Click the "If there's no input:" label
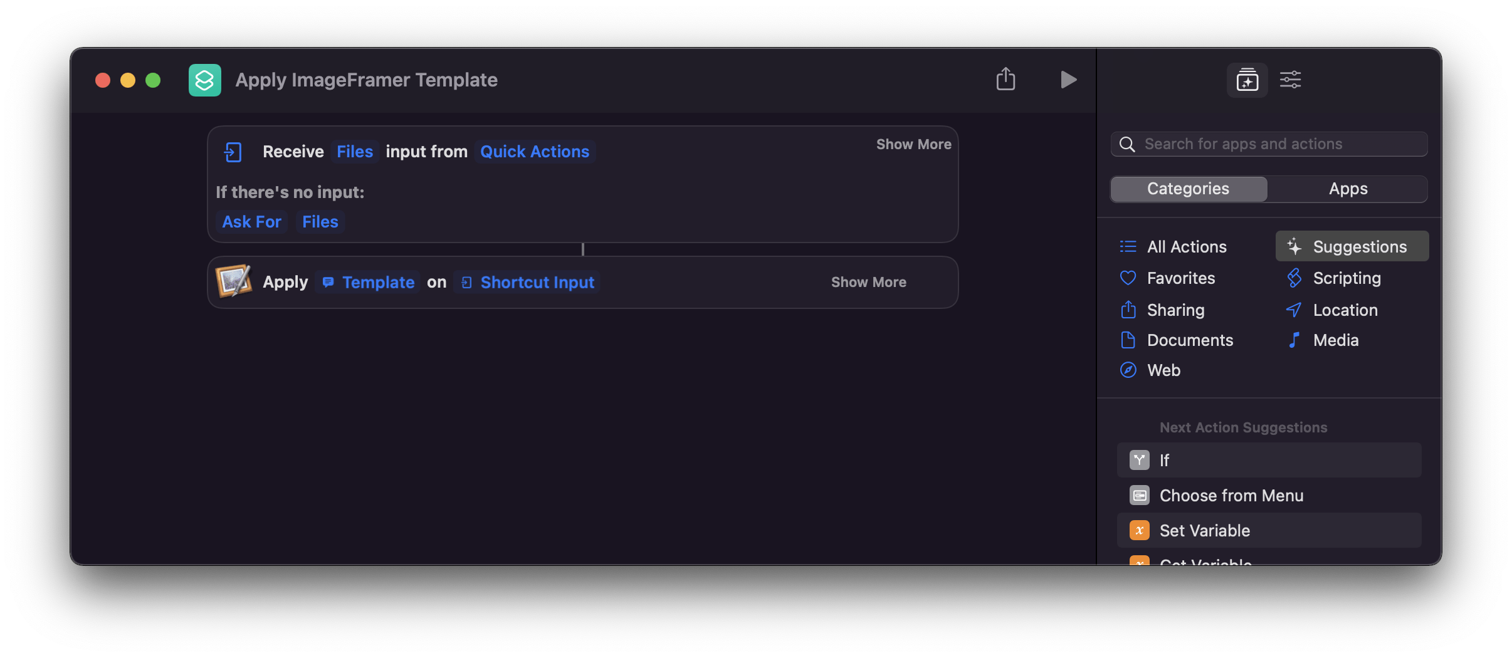1512x658 pixels. click(290, 192)
